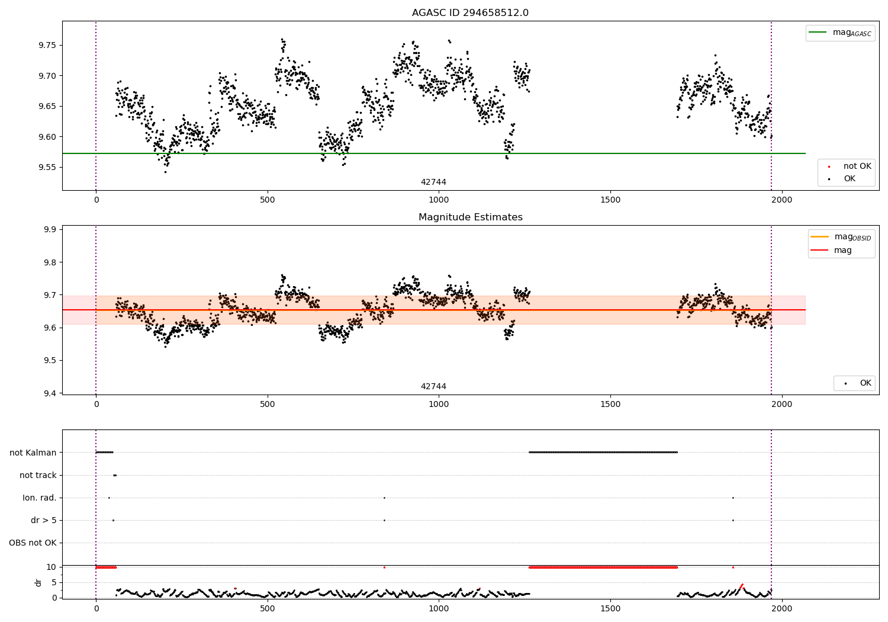Click the 5 y-tick on the dr axis
Screen dimensions: 888x622
[54, 582]
